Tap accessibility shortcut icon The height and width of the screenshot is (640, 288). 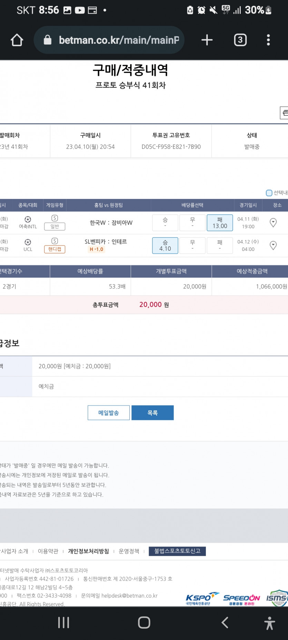(x=269, y=623)
